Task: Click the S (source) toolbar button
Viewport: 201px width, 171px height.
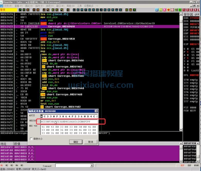Action: [x=120, y=10]
